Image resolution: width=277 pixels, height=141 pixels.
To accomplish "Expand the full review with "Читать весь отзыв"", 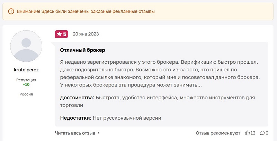I will [x=75, y=133].
